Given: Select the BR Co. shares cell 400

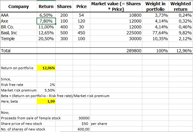Looking at the screenshot, I should tap(64, 27).
